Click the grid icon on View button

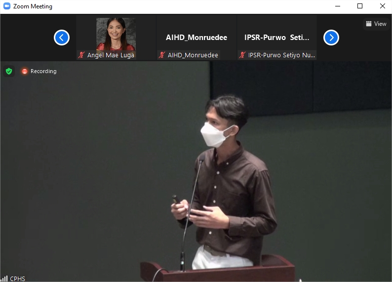click(368, 24)
